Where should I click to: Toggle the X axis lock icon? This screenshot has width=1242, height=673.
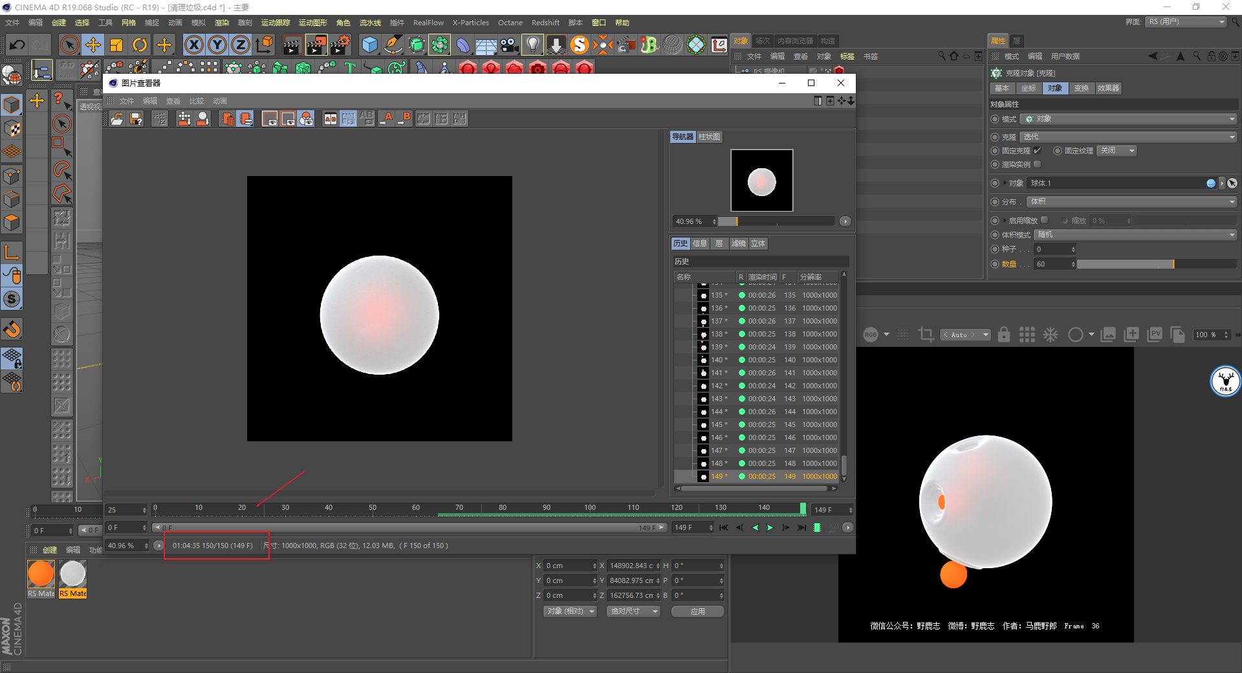pyautogui.click(x=194, y=45)
